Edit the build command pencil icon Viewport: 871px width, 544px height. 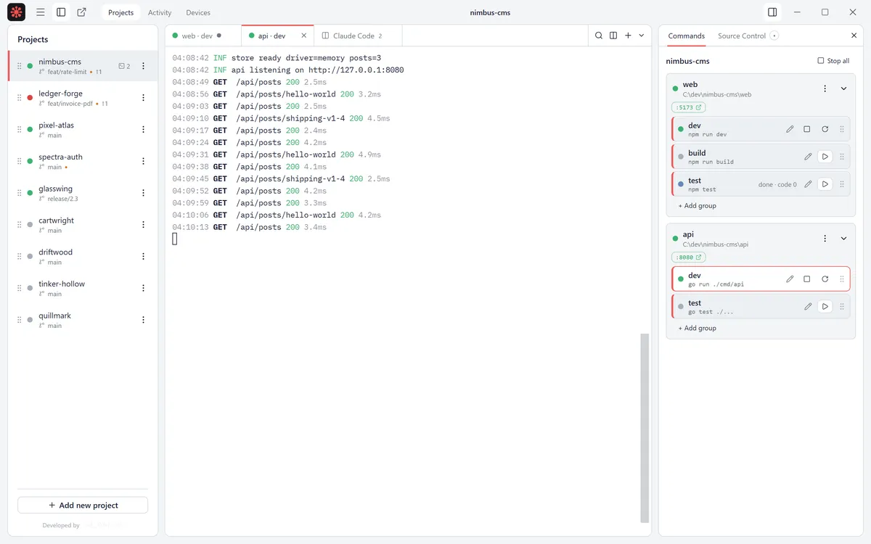tap(808, 157)
